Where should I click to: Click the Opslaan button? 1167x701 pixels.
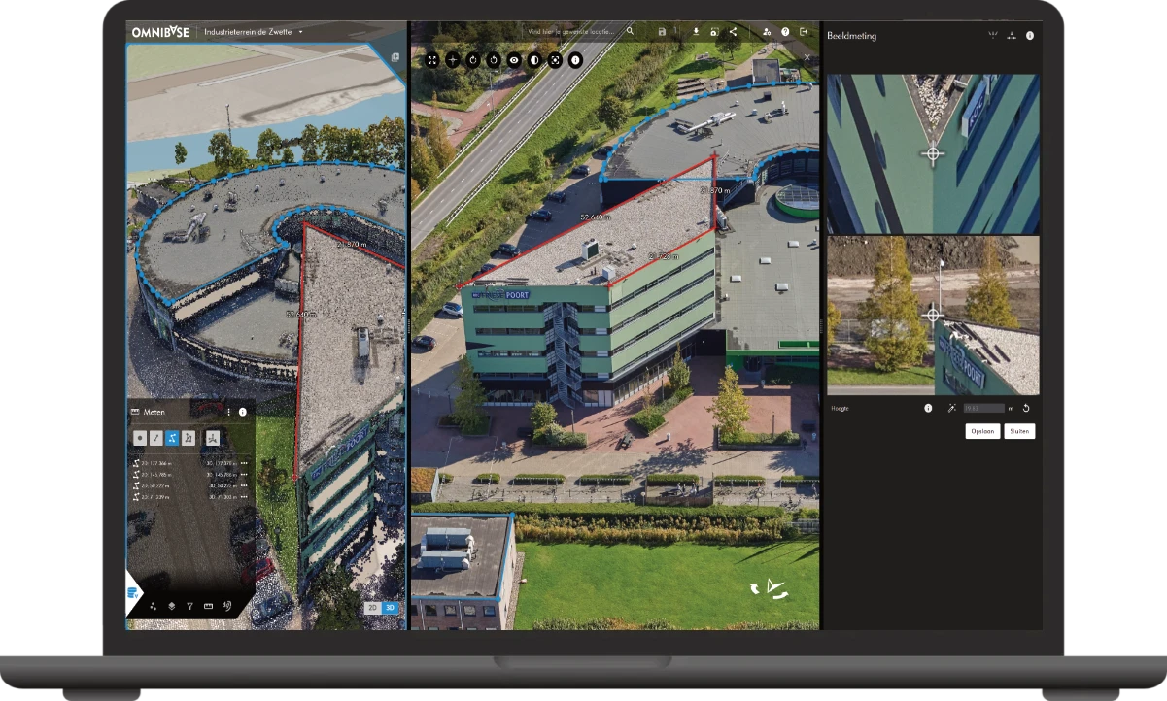coord(982,431)
